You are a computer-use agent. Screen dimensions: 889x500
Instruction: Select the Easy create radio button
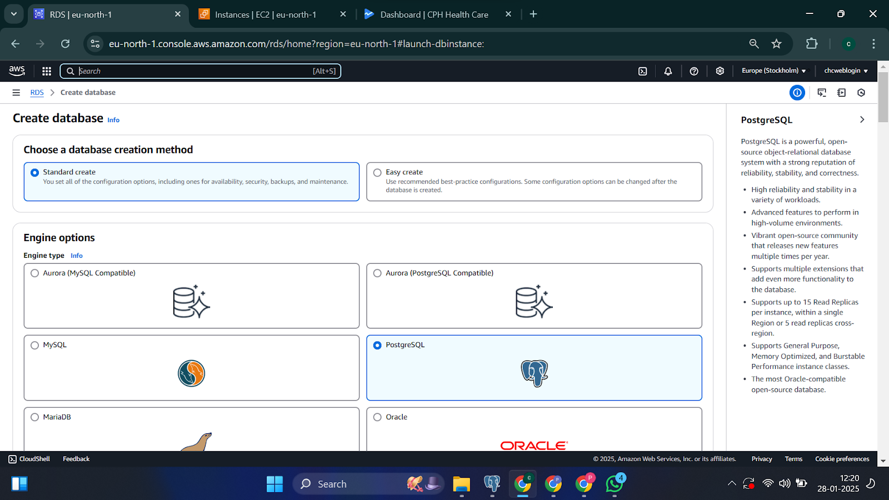click(378, 173)
